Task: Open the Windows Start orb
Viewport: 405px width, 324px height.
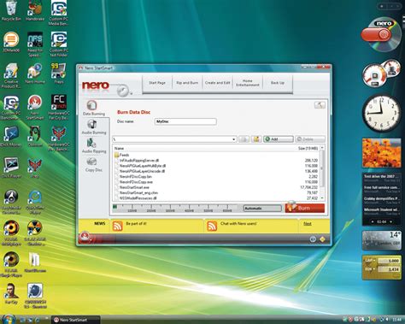Action: [9, 319]
